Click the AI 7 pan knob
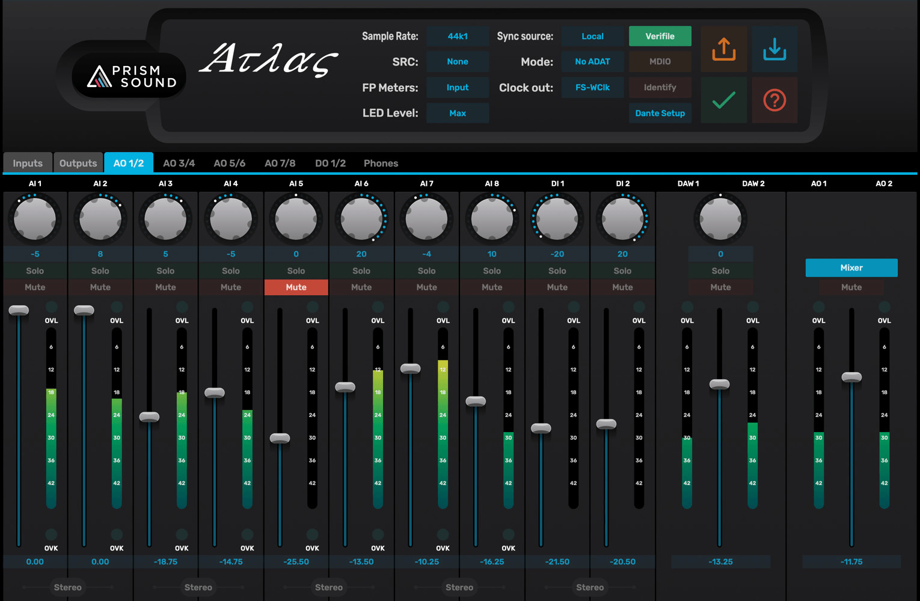Image resolution: width=920 pixels, height=601 pixels. coord(427,219)
